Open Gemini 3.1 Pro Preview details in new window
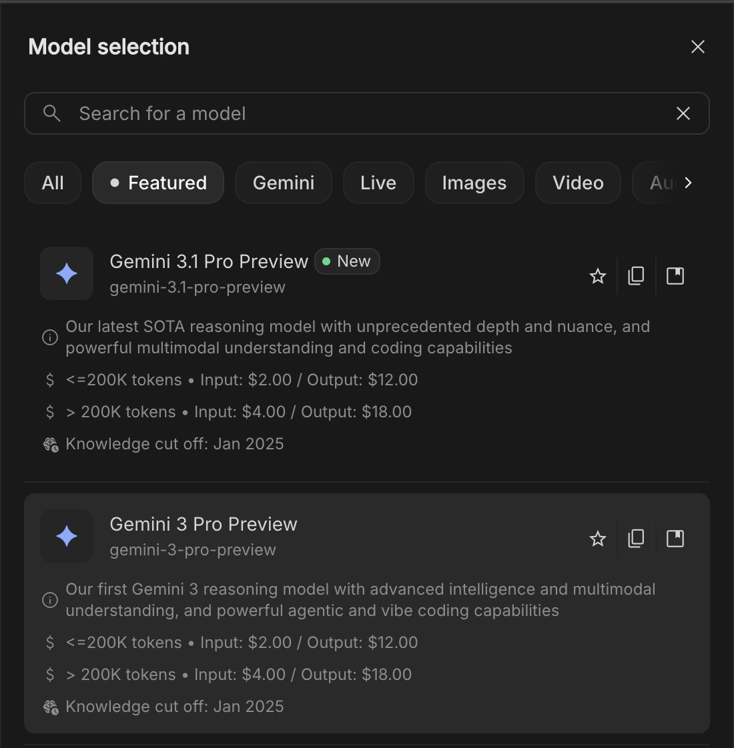This screenshot has height=748, width=734. point(675,276)
